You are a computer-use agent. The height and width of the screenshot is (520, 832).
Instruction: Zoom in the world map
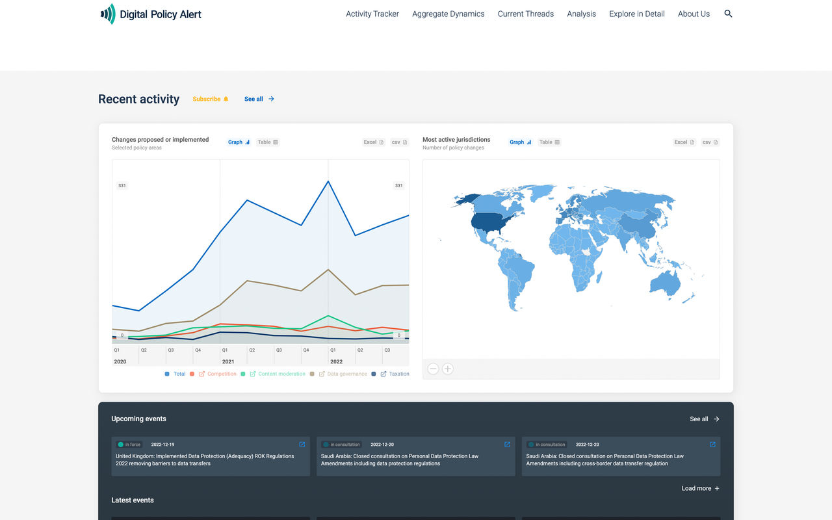coord(448,369)
